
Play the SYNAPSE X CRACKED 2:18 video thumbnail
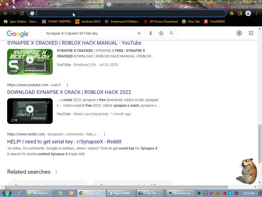point(30,111)
